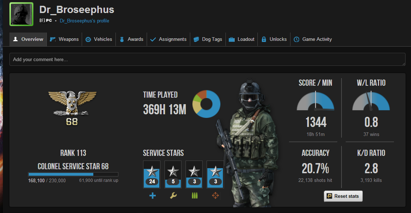Click the 168,100 / 230,000 score text
411x213 pixels.
pos(47,180)
